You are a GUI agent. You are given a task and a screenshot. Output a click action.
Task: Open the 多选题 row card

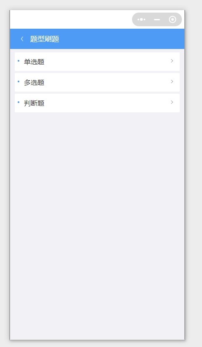coord(97,82)
